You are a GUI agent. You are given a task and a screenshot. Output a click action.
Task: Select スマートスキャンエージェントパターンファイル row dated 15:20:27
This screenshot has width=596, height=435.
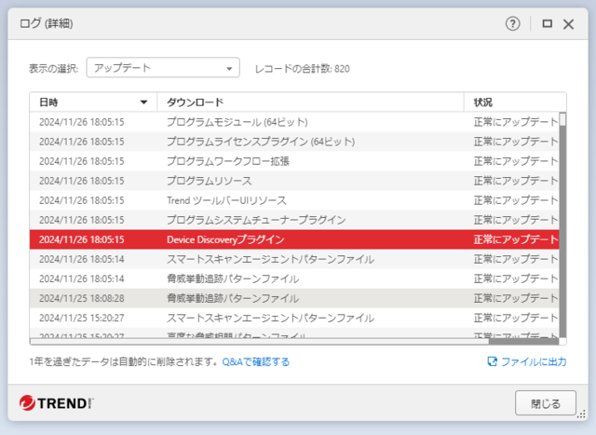(x=294, y=318)
